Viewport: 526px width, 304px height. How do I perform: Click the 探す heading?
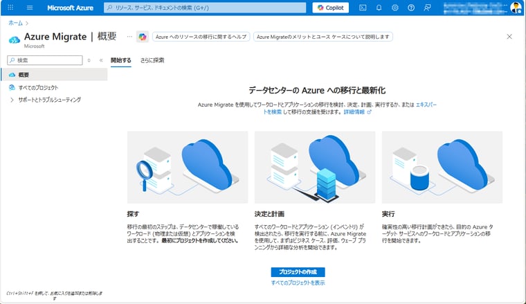click(133, 214)
